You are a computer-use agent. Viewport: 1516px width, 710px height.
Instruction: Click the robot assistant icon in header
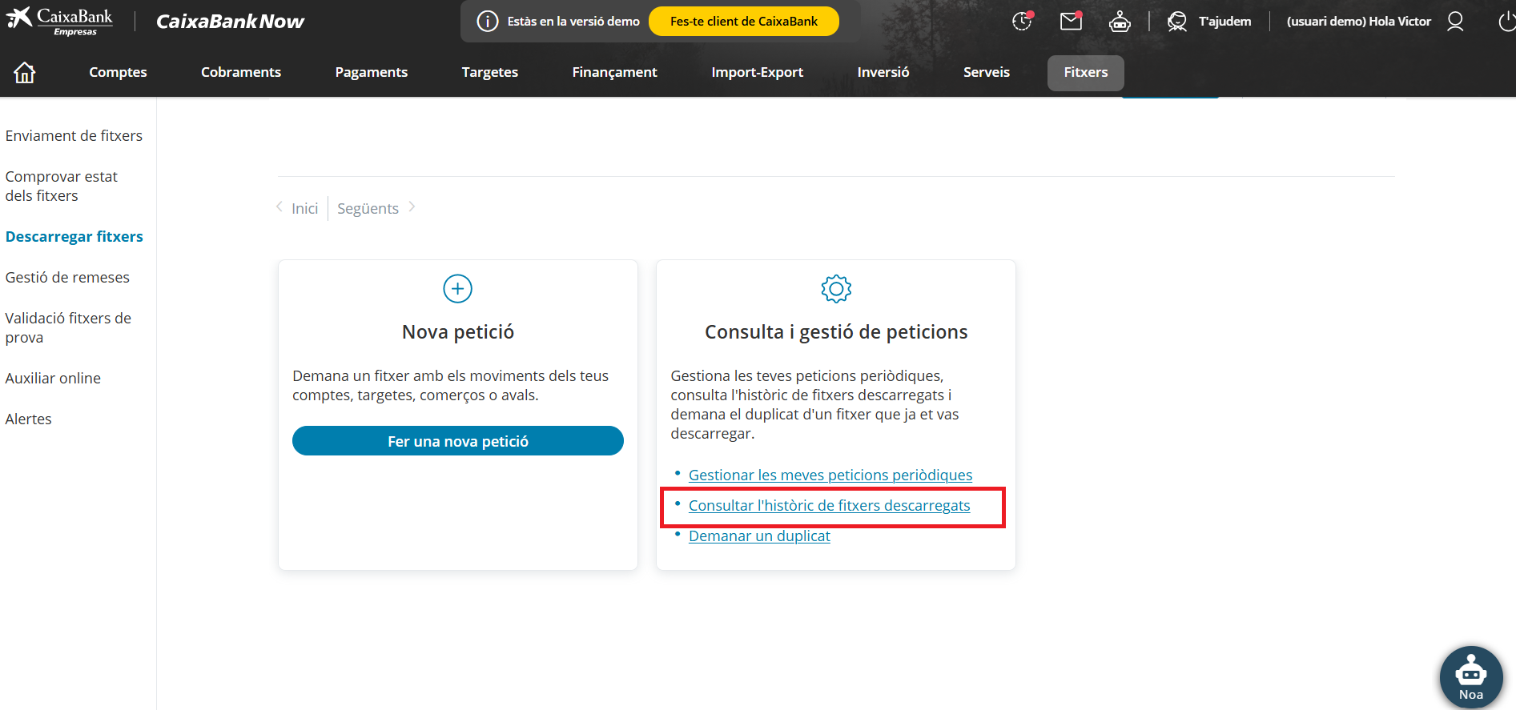[x=1120, y=22]
